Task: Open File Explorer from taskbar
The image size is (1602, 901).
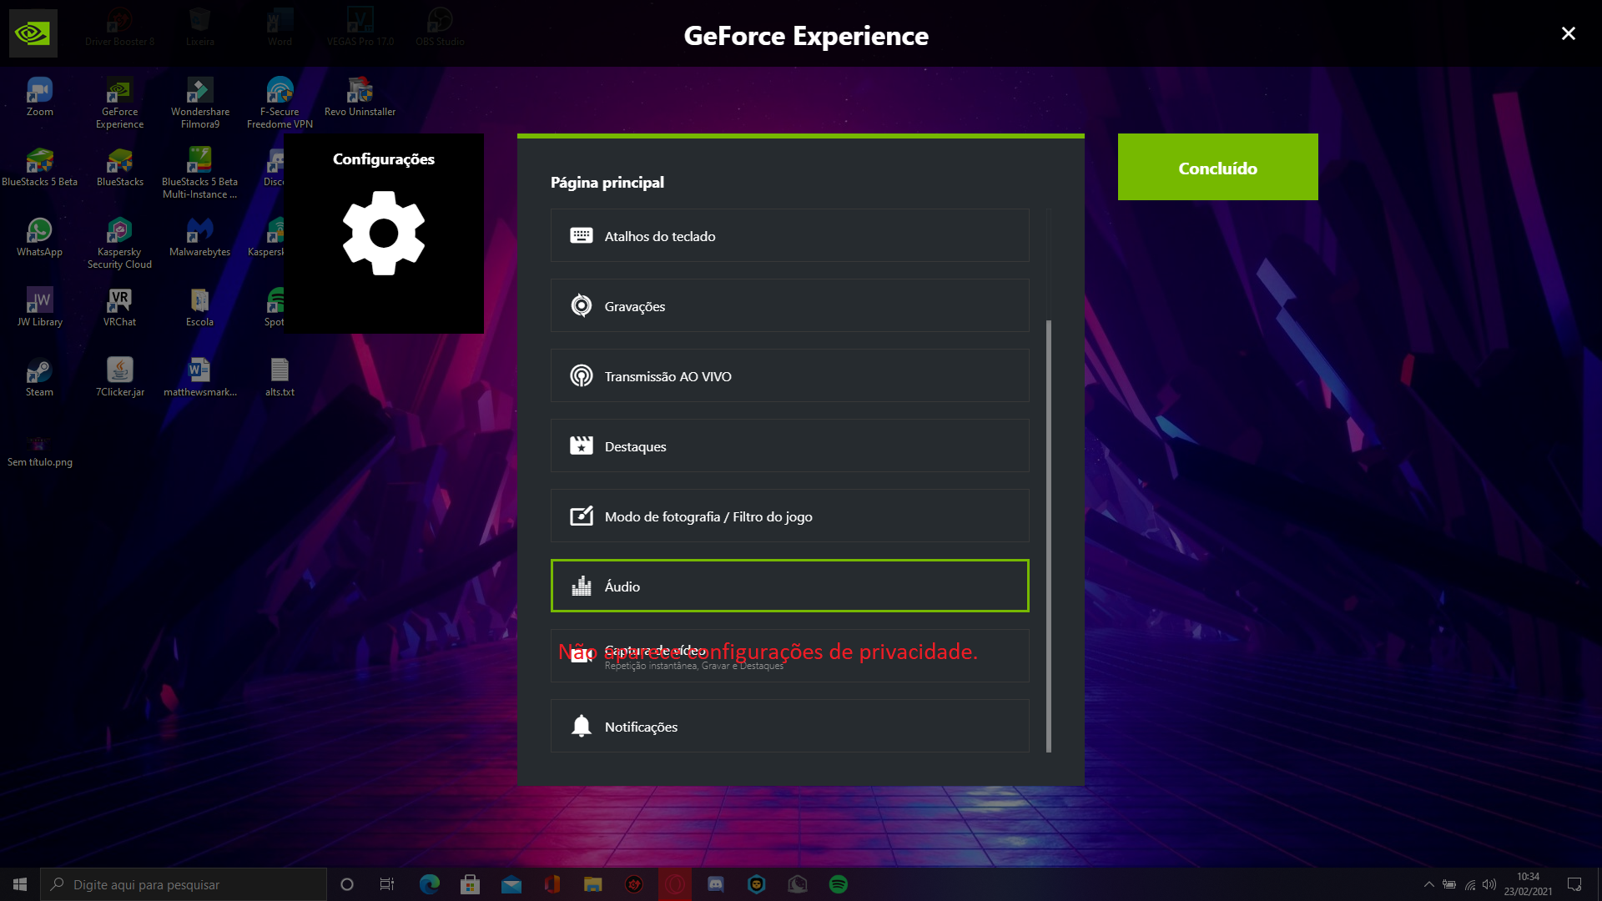Action: (593, 884)
